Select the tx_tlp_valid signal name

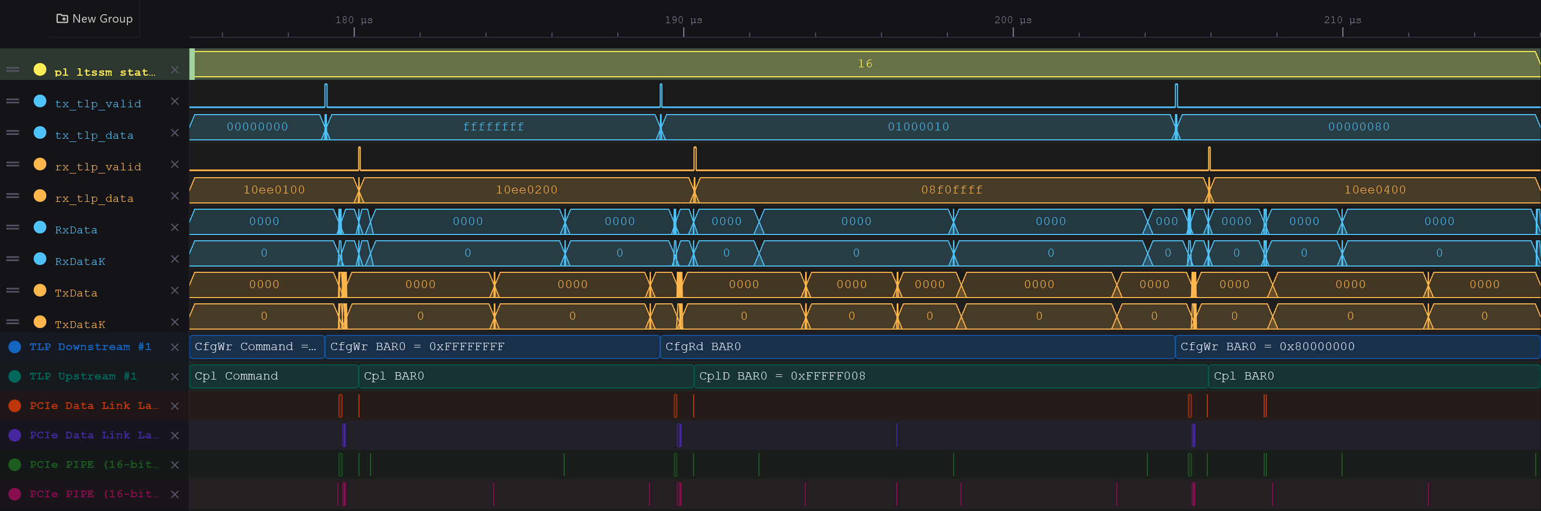click(x=98, y=104)
